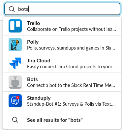Screen dimensions: 122x130
Task: Click the Bots robot icon
Action: tap(15, 82)
